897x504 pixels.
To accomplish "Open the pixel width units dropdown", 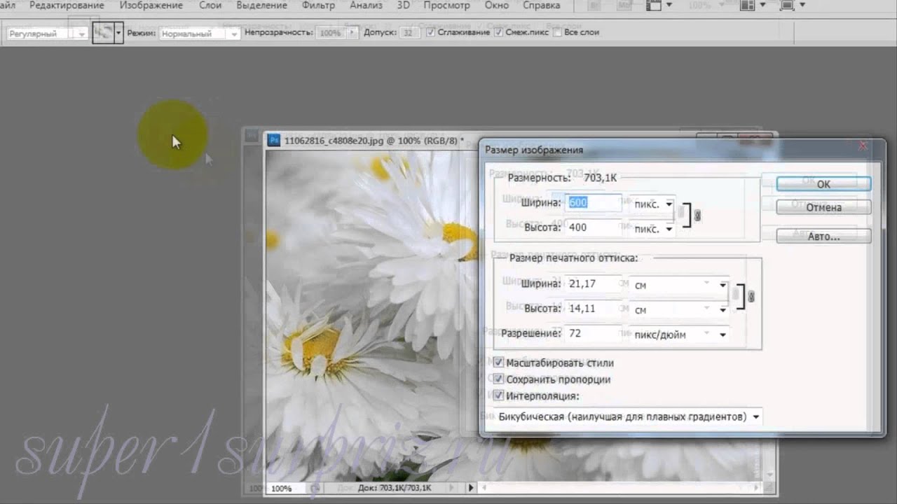I will (652, 204).
